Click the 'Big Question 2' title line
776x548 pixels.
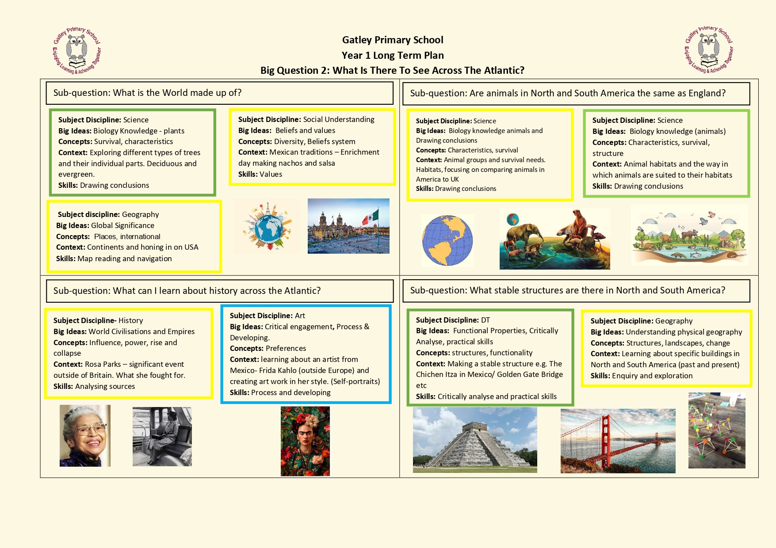coord(392,70)
